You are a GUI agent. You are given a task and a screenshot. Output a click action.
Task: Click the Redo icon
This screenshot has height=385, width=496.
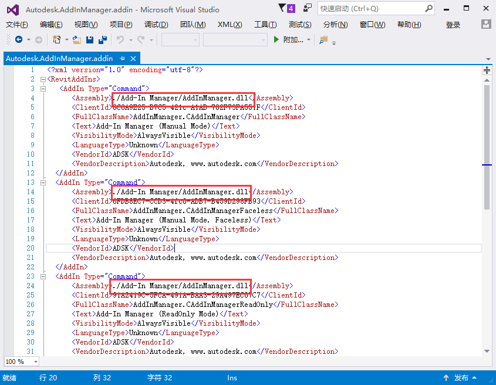(x=141, y=40)
